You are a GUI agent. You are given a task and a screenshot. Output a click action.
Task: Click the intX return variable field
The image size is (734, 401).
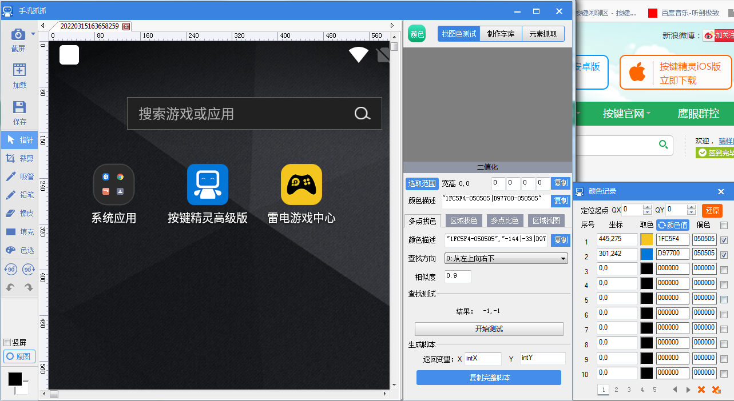483,359
